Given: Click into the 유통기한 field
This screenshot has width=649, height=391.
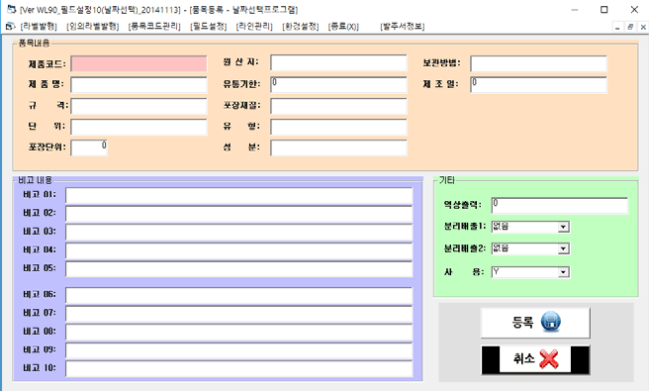Looking at the screenshot, I should [x=339, y=84].
